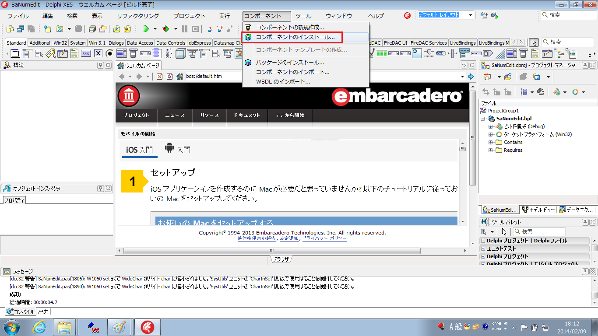Select the SaNumEdit.bpl project node

coord(514,119)
